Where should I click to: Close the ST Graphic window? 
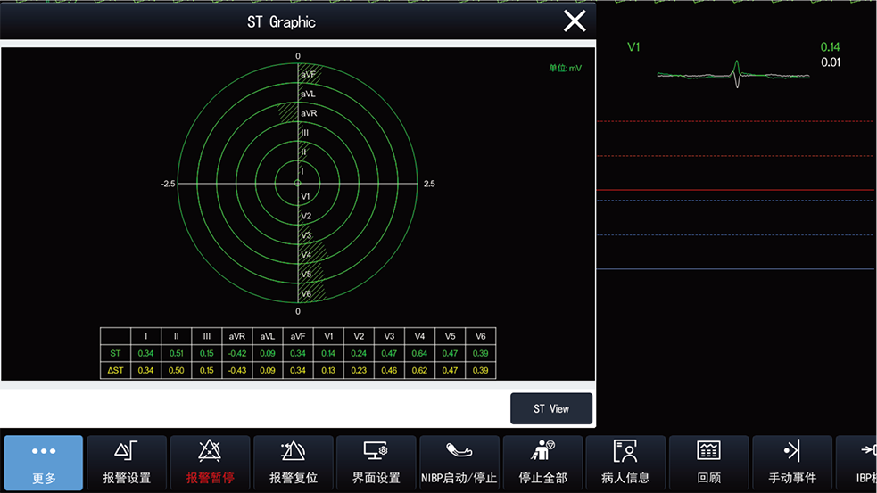[x=575, y=21]
